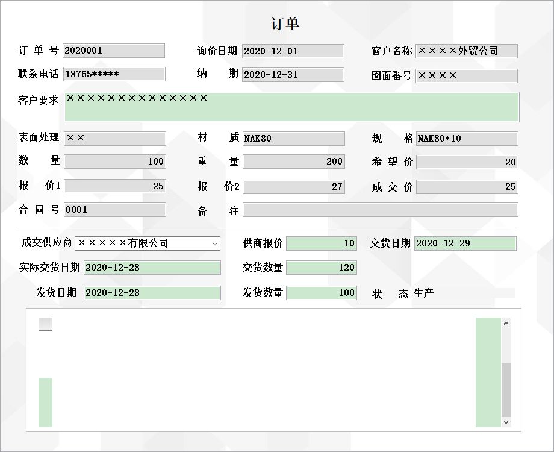Click the 交货数量 field showing 120
This screenshot has height=452, width=554.
(x=322, y=268)
